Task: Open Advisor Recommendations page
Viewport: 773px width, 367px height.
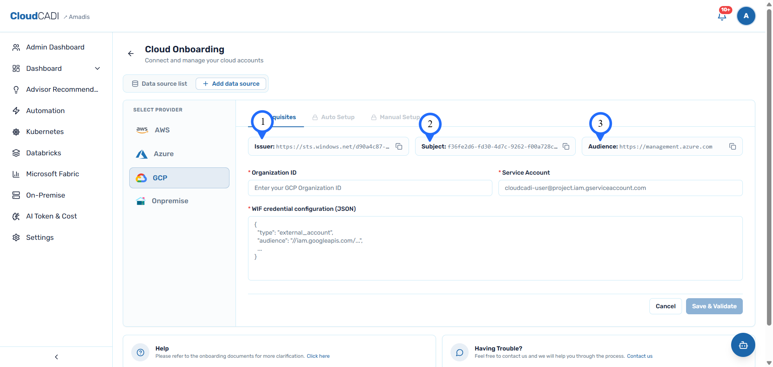Action: (62, 89)
